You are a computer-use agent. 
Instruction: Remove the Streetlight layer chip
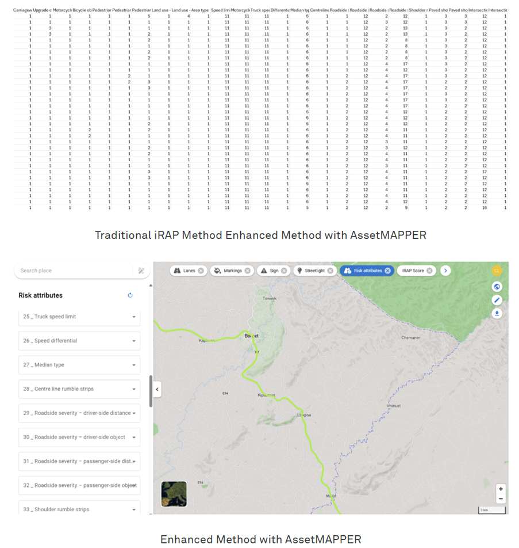330,271
